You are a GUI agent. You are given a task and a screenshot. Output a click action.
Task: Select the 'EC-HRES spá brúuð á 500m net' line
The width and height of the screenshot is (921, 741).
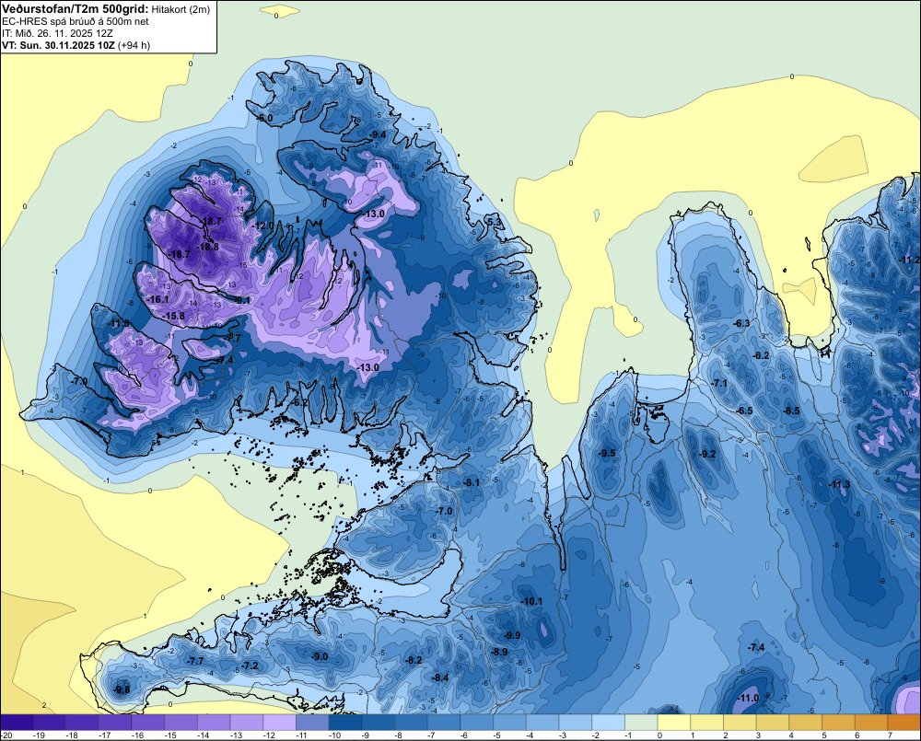76,21
